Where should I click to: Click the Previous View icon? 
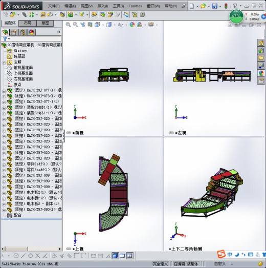[x=83, y=25]
